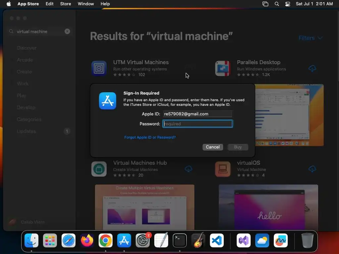
Task: Open Virtual Machines Hub app icon
Action: [x=99, y=169]
